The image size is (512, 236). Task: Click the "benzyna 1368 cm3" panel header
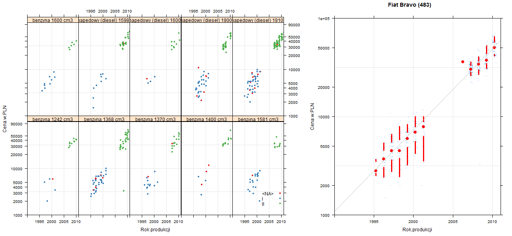point(104,119)
